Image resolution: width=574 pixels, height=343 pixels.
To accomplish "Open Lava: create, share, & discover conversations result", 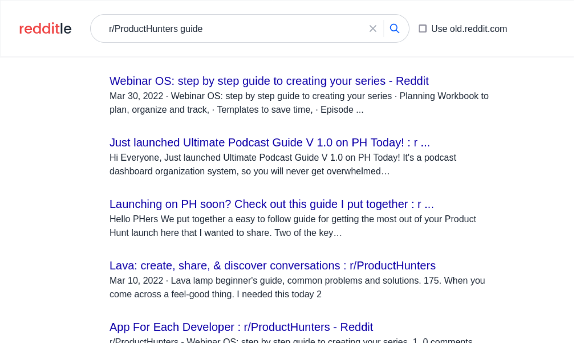I will pyautogui.click(x=272, y=265).
